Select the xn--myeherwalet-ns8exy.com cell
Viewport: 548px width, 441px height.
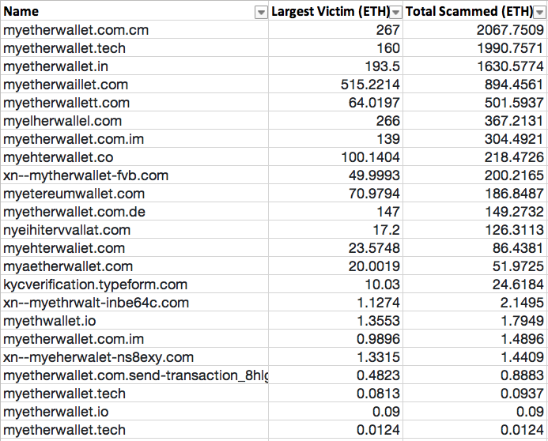(x=98, y=357)
